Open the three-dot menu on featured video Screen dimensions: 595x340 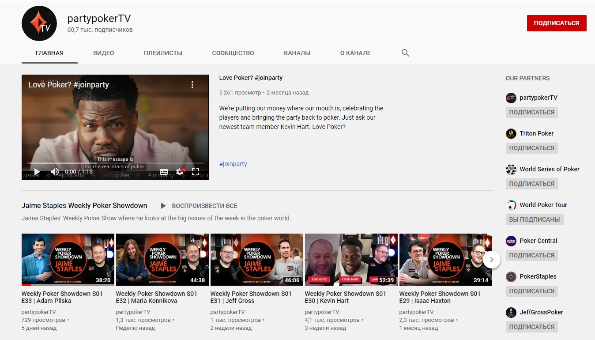[192, 85]
